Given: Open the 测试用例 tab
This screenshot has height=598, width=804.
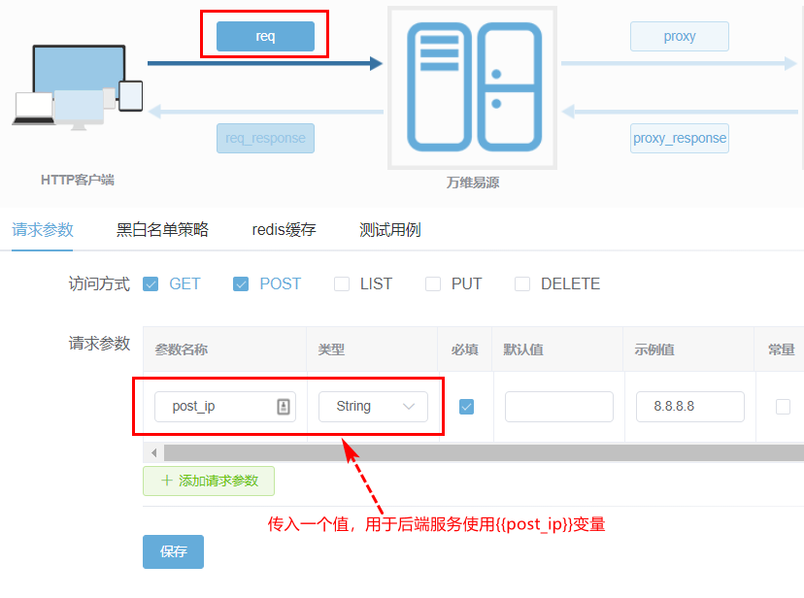Looking at the screenshot, I should tap(389, 229).
